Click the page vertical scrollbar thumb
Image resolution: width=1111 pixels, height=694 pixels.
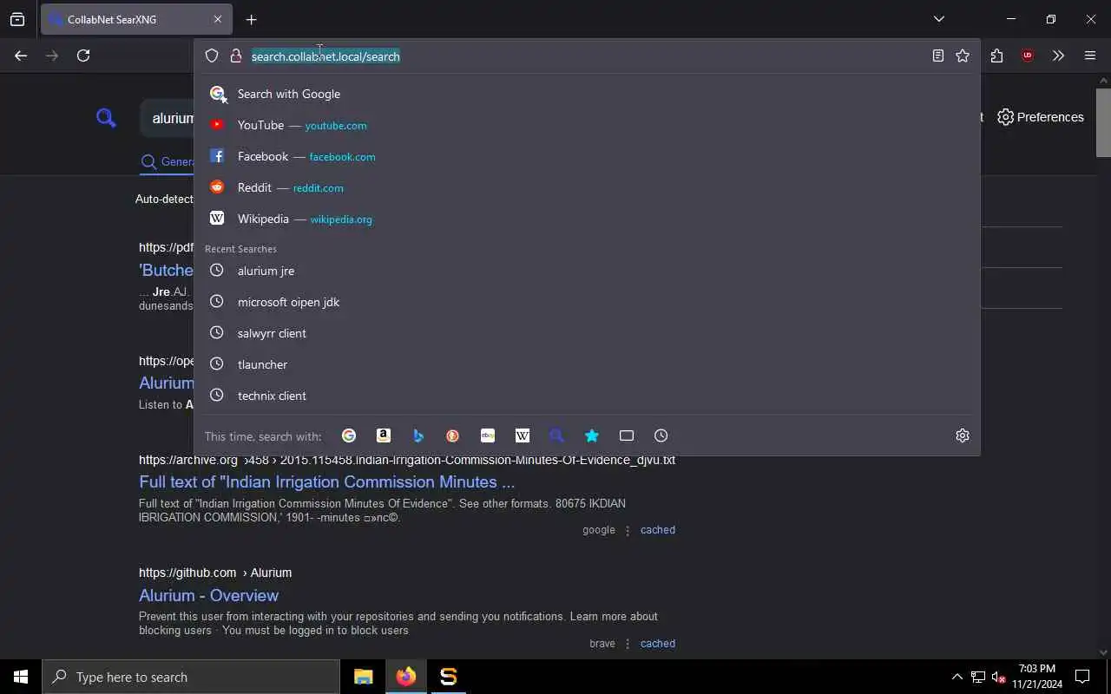[1103, 121]
